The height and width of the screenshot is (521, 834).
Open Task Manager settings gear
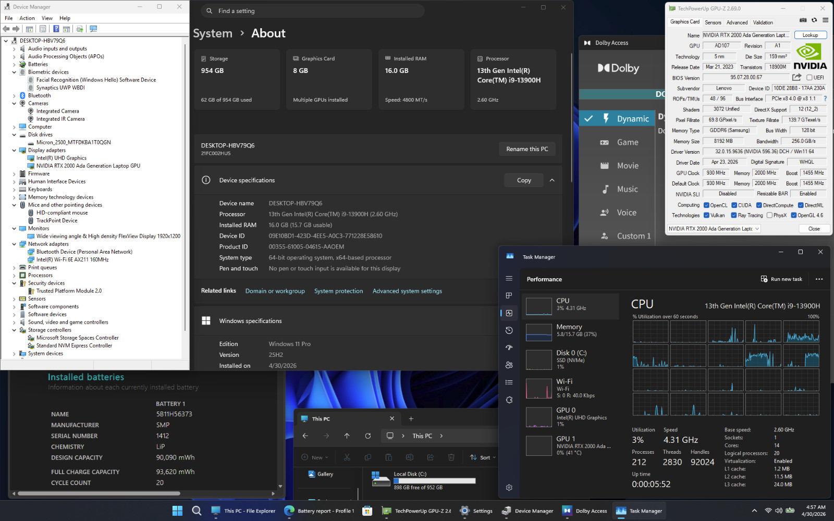click(x=509, y=488)
